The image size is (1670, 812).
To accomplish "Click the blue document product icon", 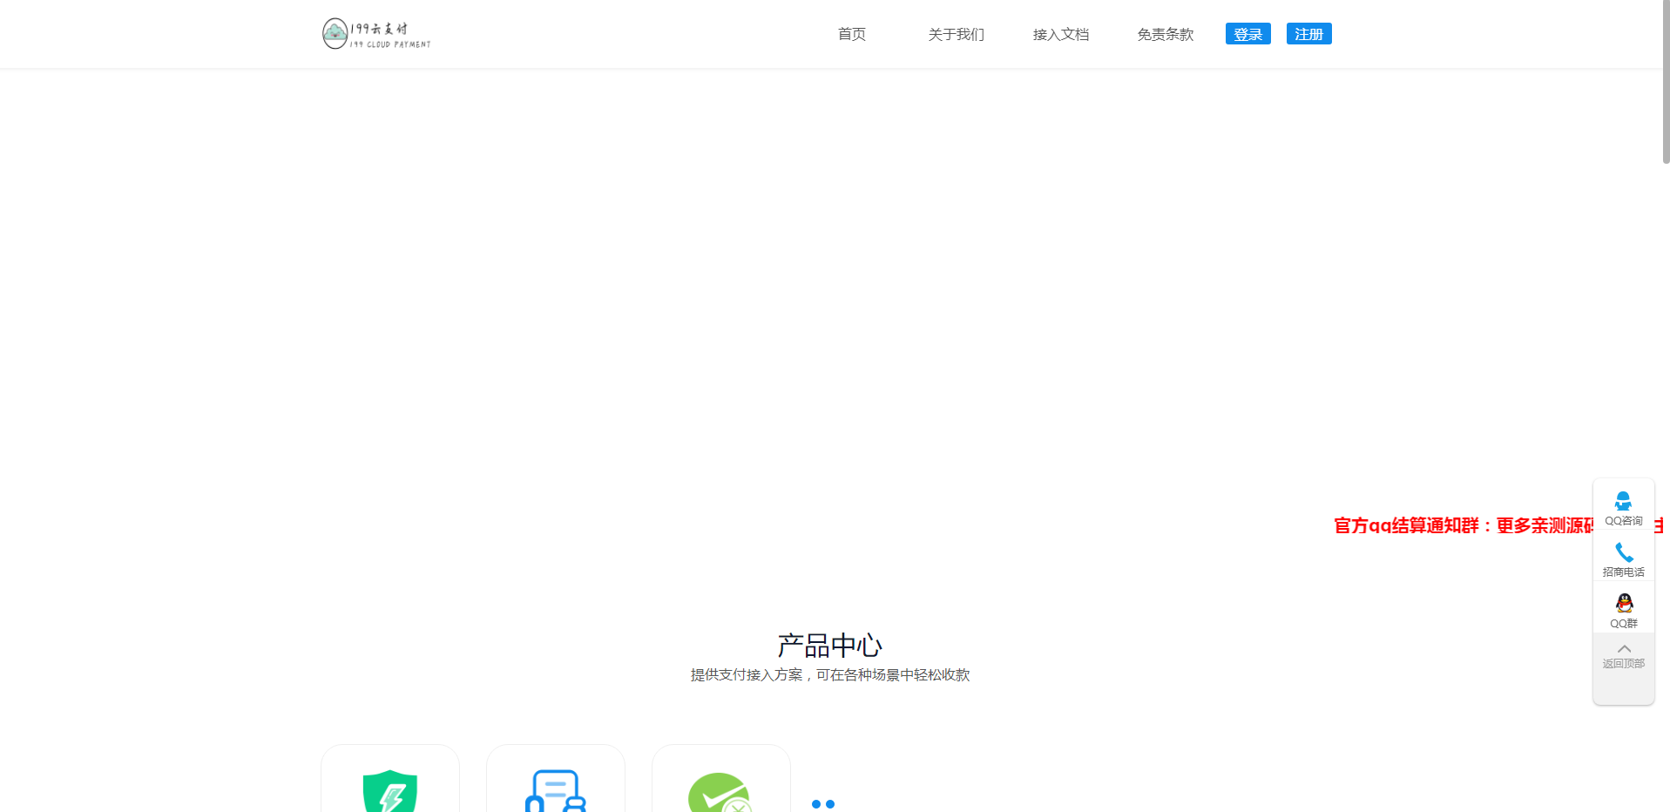I will [x=556, y=791].
